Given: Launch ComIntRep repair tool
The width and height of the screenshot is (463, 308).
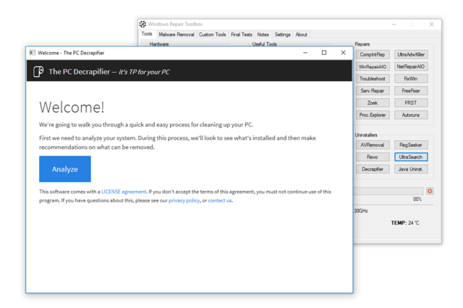Looking at the screenshot, I should pyautogui.click(x=373, y=54).
